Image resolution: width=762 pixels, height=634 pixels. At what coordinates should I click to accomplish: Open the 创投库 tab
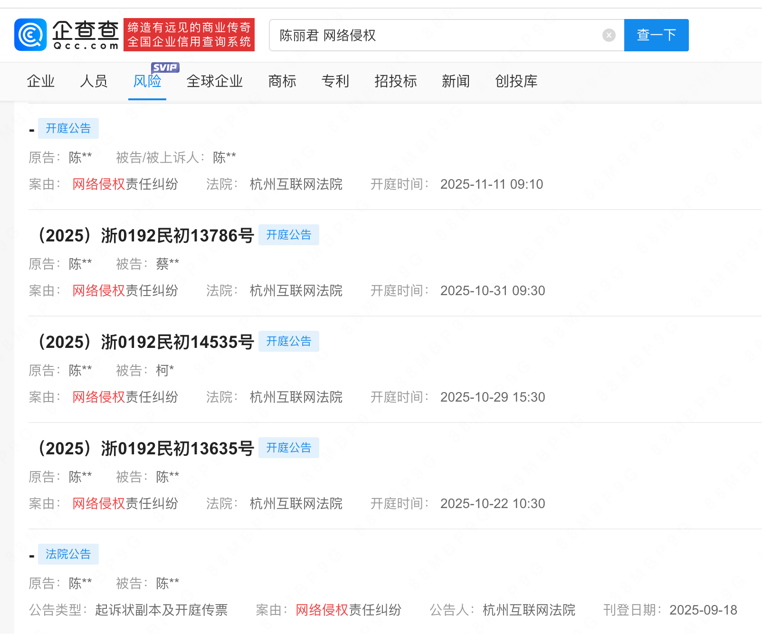pos(516,81)
